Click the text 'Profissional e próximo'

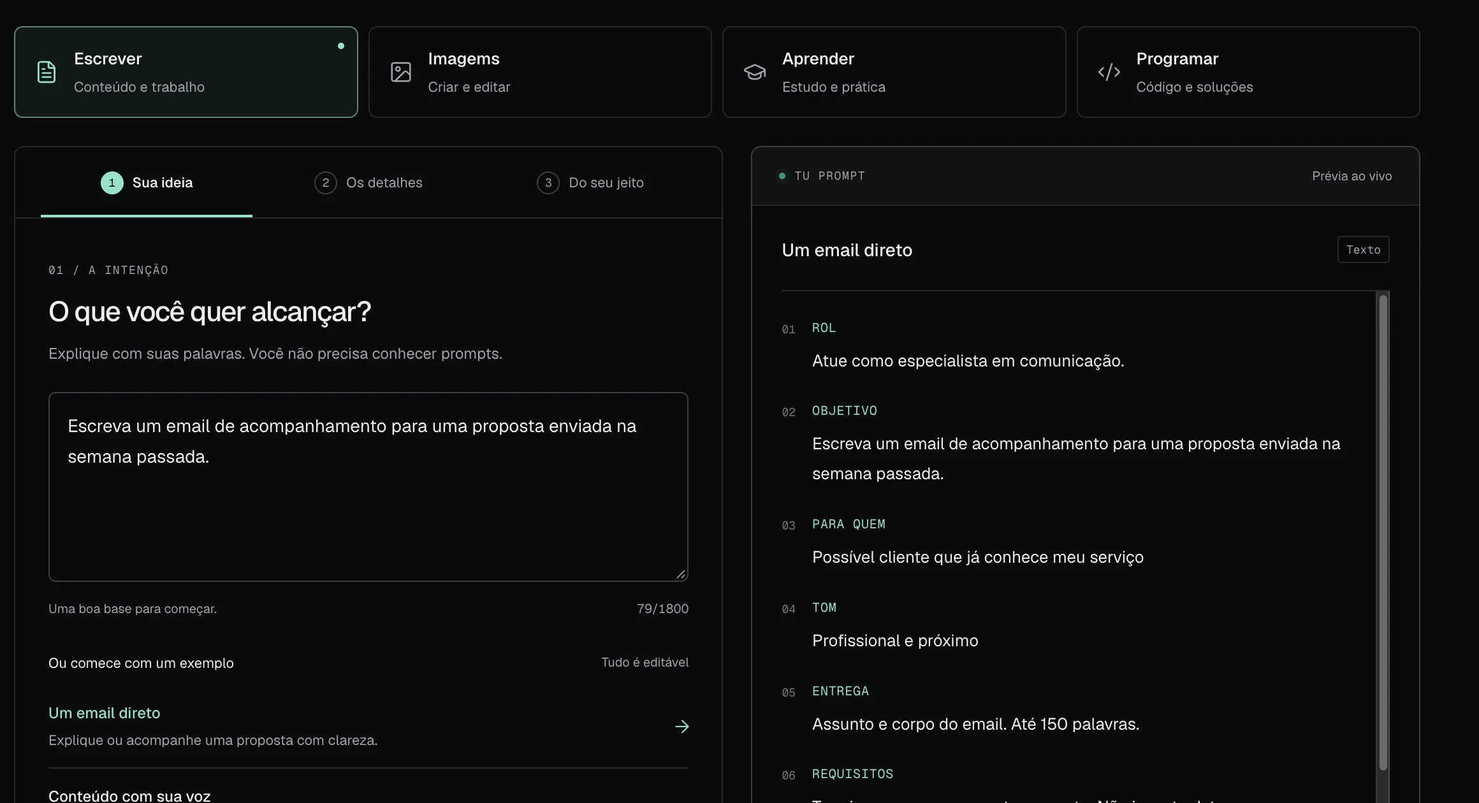pyautogui.click(x=895, y=640)
